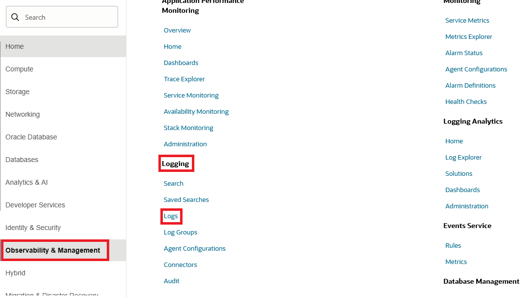522x298 pixels.
Task: Select Compute in the left navigation menu
Action: (x=20, y=69)
